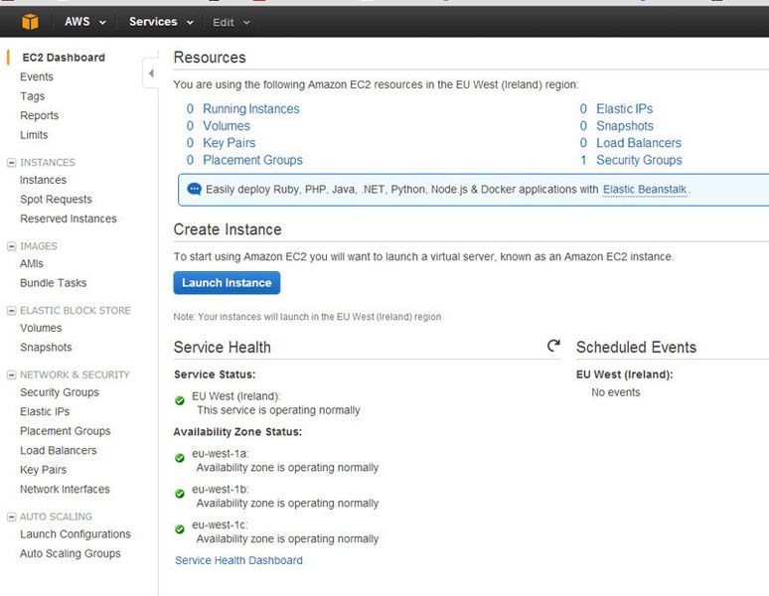
Task: Select EC2 Dashboard in sidebar
Action: coord(64,58)
